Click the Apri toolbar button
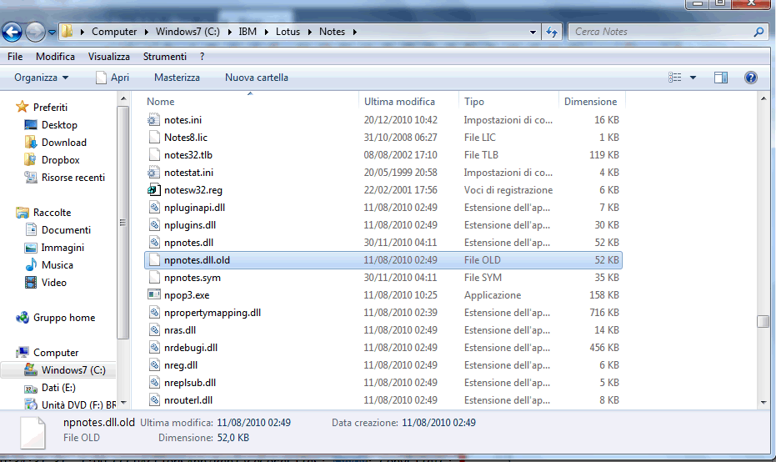The height and width of the screenshot is (462, 776). (x=113, y=78)
